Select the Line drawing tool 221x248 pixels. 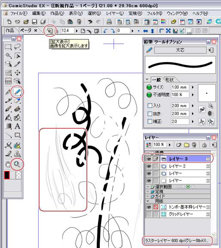tap(8, 135)
